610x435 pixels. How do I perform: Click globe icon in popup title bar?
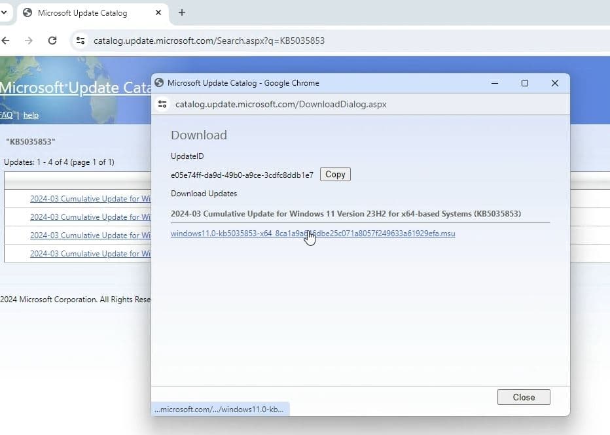[x=159, y=83]
